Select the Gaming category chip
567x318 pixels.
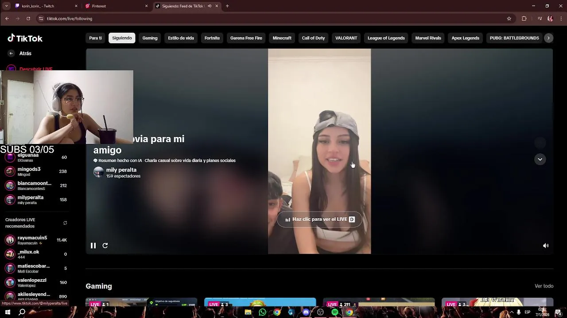[150, 38]
